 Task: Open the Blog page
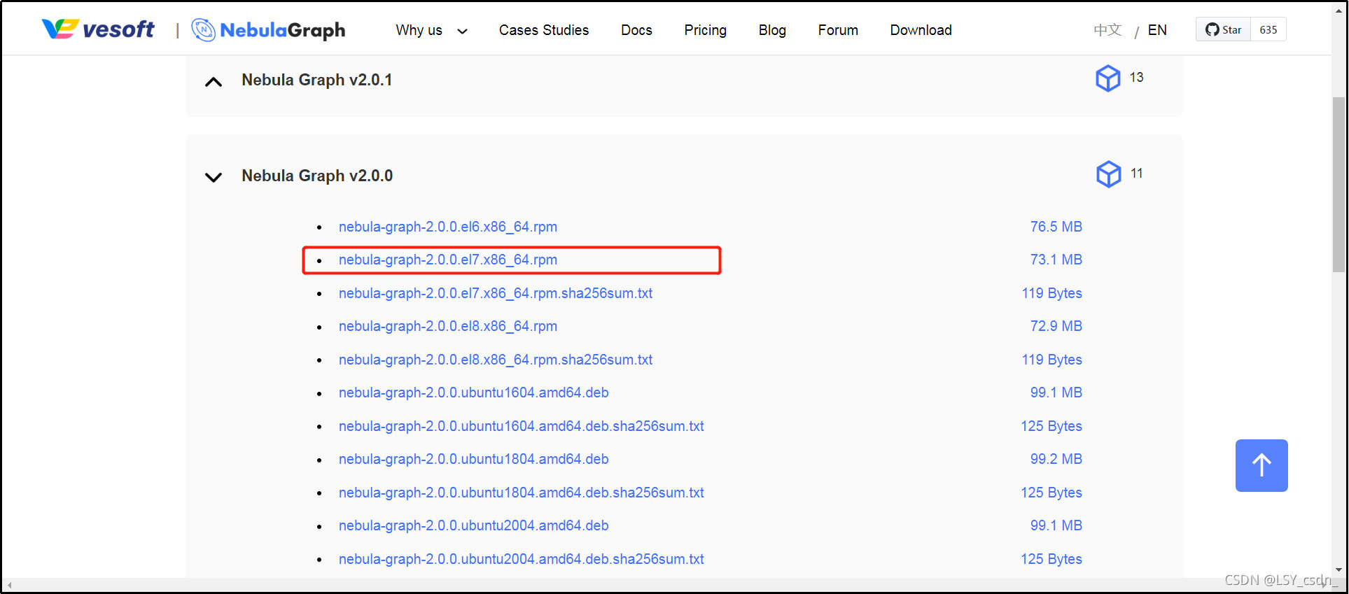click(772, 30)
